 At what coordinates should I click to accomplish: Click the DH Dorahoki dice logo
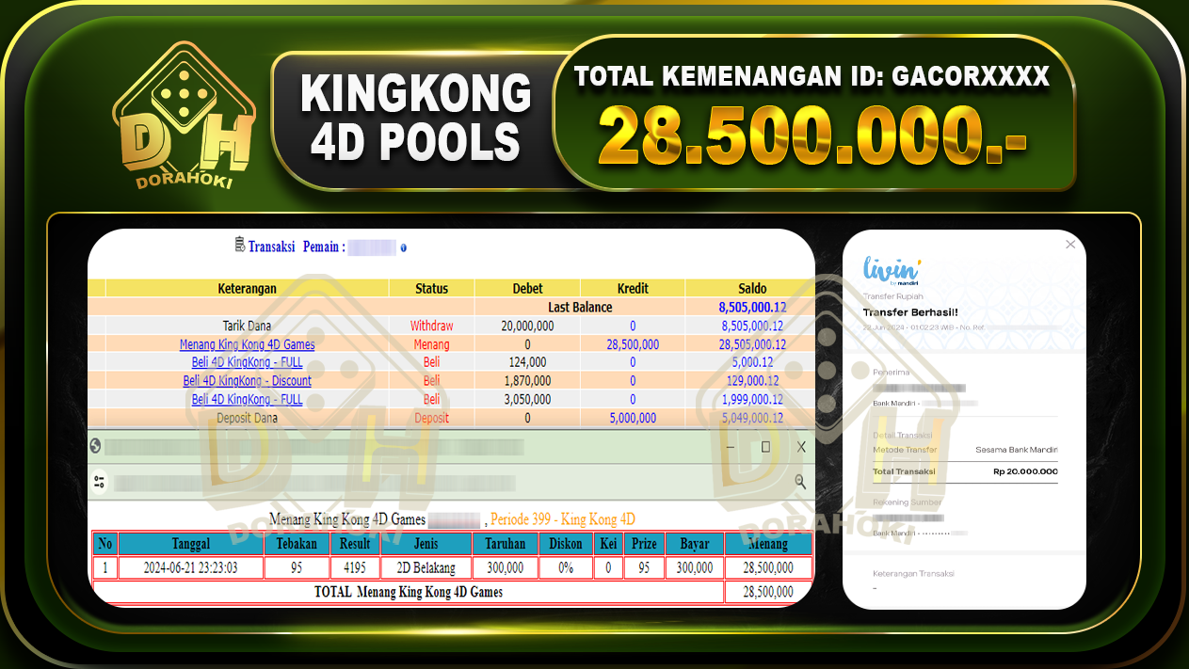(184, 113)
